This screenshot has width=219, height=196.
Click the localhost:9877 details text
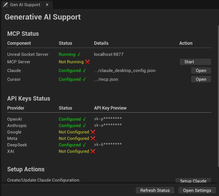click(109, 54)
